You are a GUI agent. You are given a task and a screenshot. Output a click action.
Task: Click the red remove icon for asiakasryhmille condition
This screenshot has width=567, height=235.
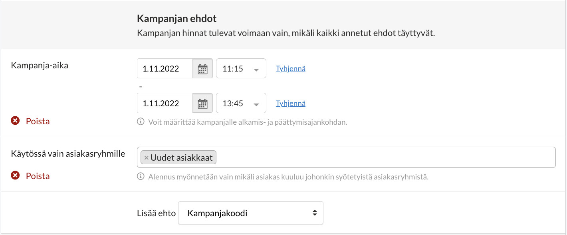click(x=15, y=176)
